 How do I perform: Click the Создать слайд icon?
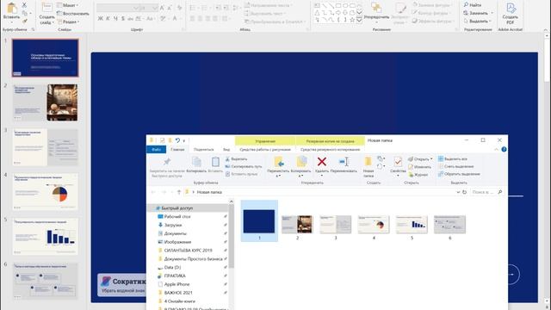[x=46, y=8]
